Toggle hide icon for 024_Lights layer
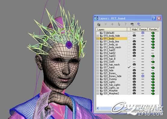Viewport: 167px width, 119px height. (134, 82)
